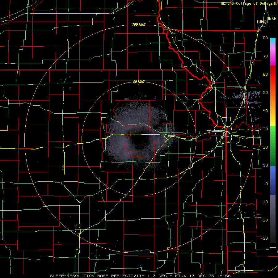Click the 20 value on dBZ scale

[265, 147]
